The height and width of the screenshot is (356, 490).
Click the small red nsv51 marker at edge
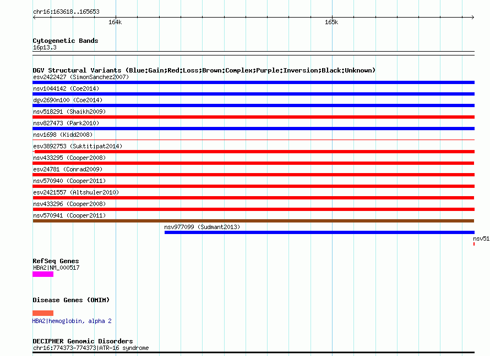[x=473, y=244]
